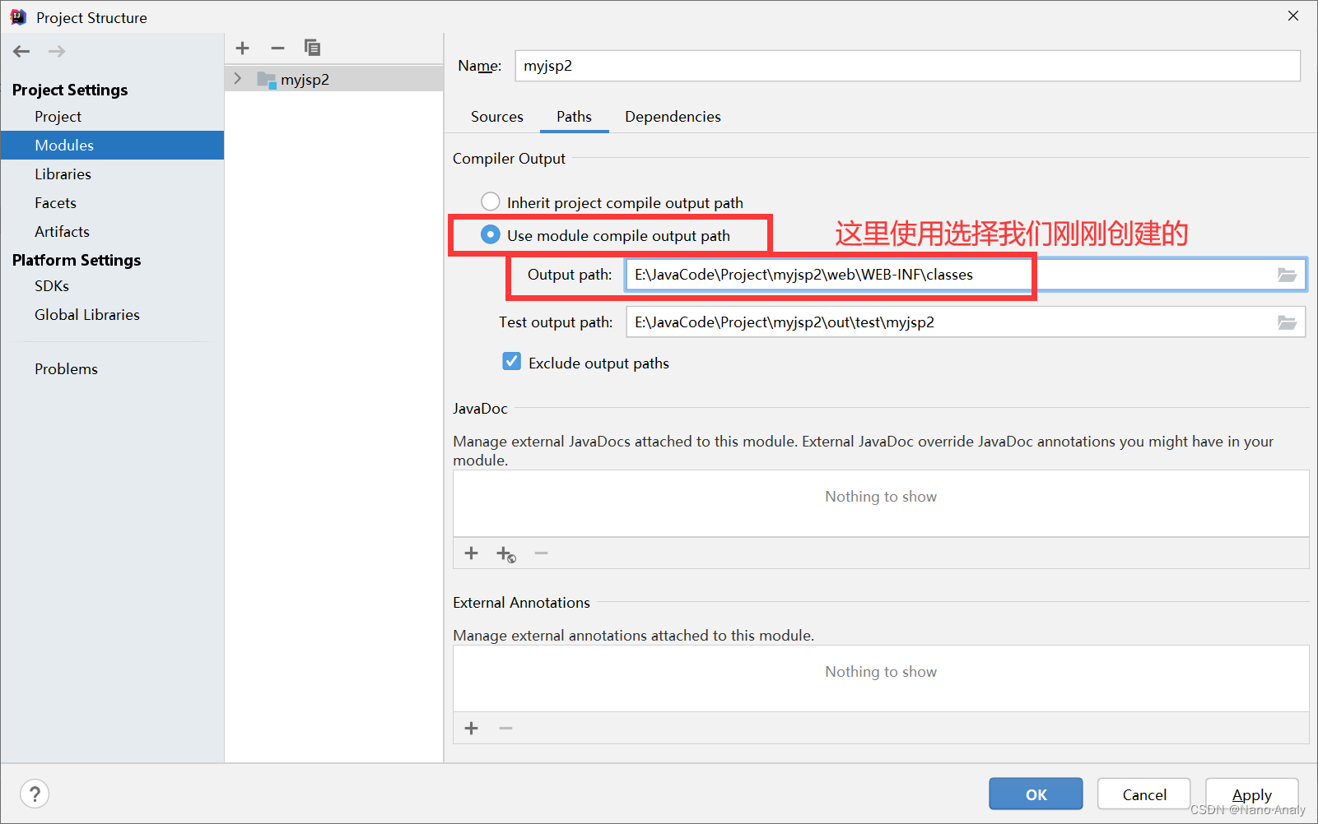Toggle Exclude output paths checkbox
The width and height of the screenshot is (1318, 824).
(x=512, y=362)
